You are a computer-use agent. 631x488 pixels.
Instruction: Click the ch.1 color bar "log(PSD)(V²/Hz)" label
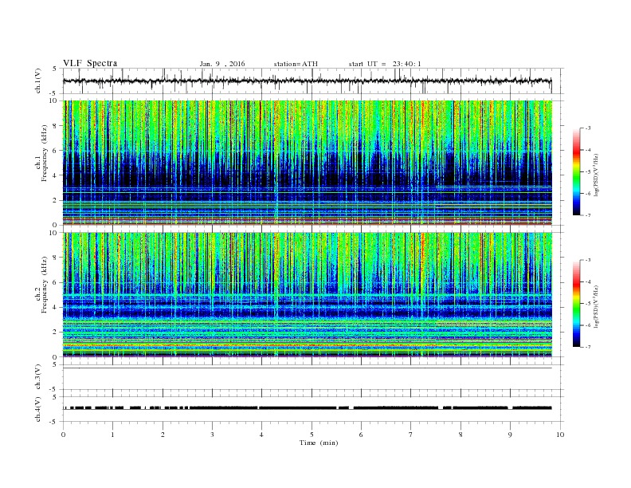click(597, 175)
